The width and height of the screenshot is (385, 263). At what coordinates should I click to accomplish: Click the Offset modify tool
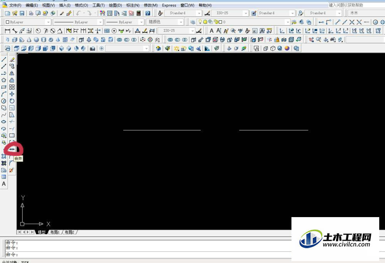[x=12, y=80]
